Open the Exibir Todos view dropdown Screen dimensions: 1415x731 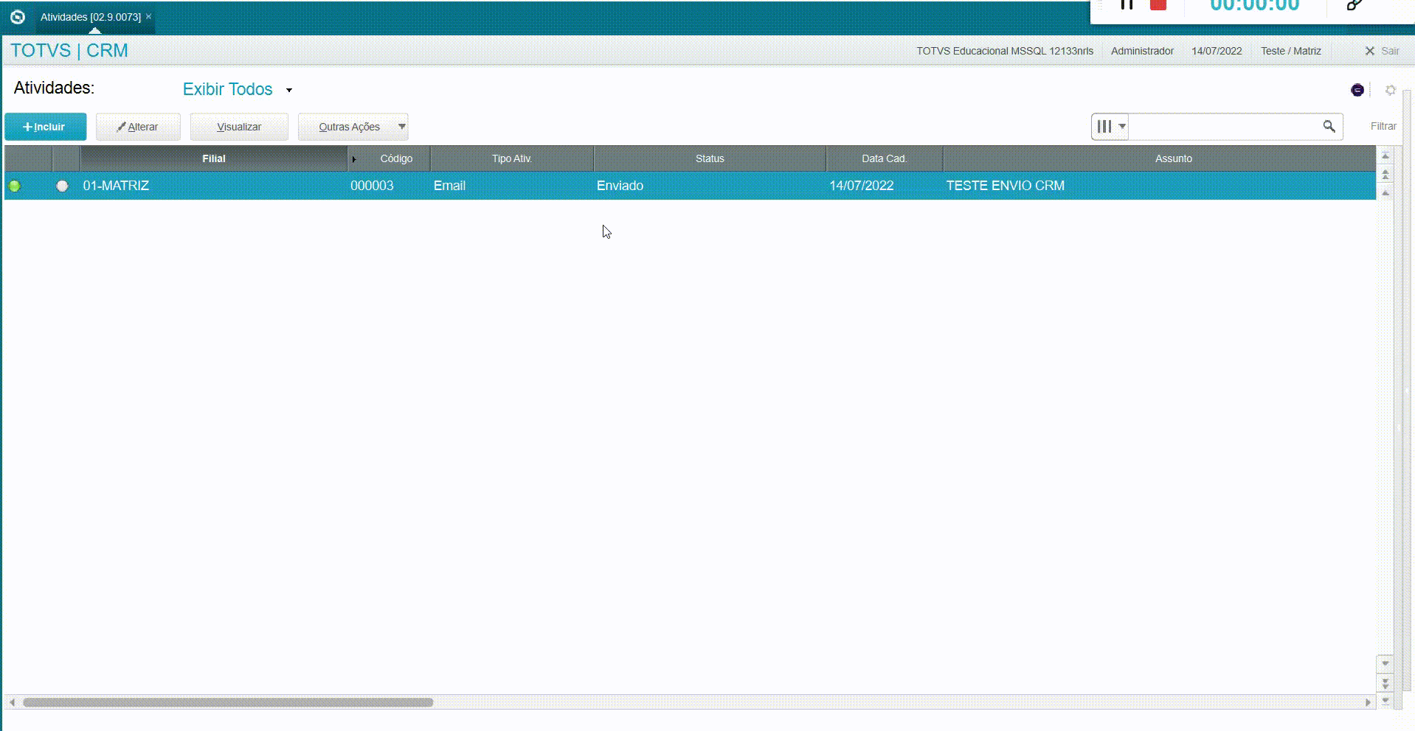pyautogui.click(x=238, y=89)
